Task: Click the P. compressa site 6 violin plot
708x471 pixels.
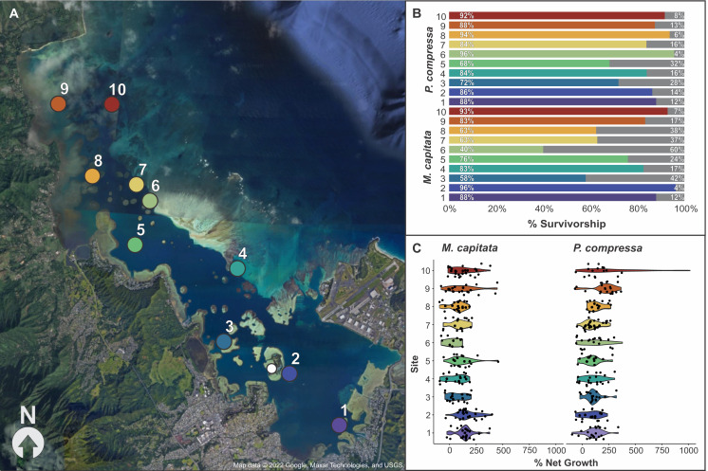Action: tap(599, 342)
